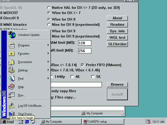
Task: Choose Shut Down... from Start menu
Action: [x=29, y=114]
